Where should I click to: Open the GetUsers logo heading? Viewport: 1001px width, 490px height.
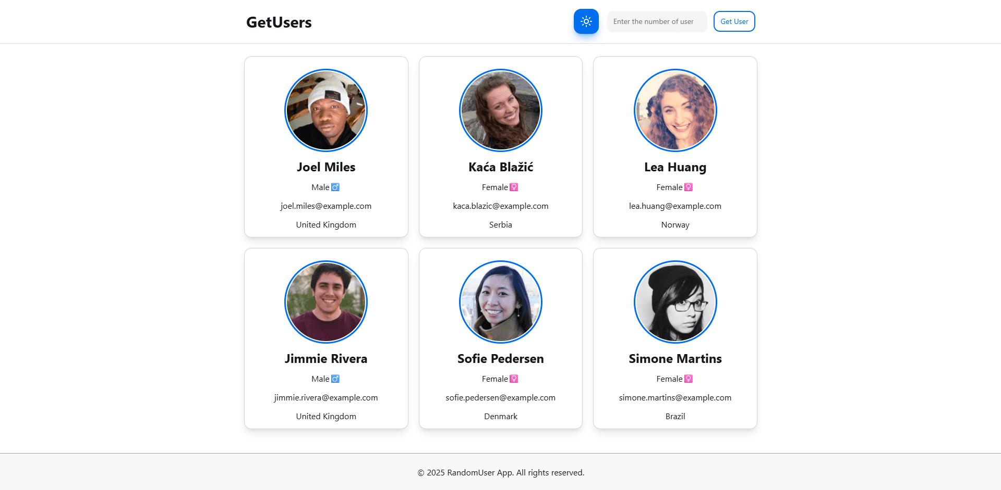[x=279, y=22]
